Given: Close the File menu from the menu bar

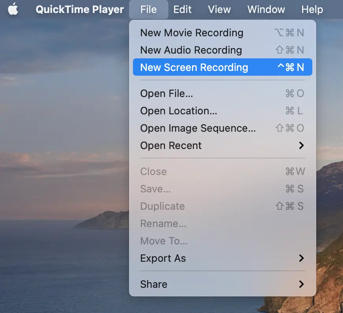Looking at the screenshot, I should (149, 9).
